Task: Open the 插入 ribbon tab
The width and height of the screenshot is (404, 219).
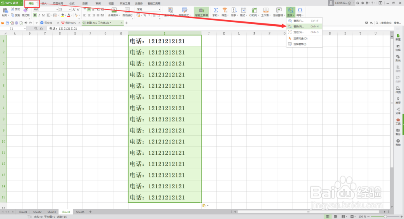Action: (44, 3)
